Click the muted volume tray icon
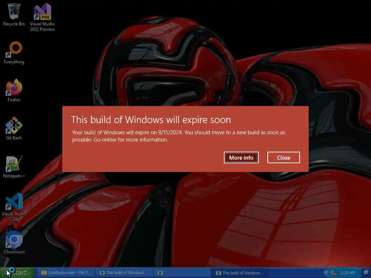 pyautogui.click(x=334, y=273)
